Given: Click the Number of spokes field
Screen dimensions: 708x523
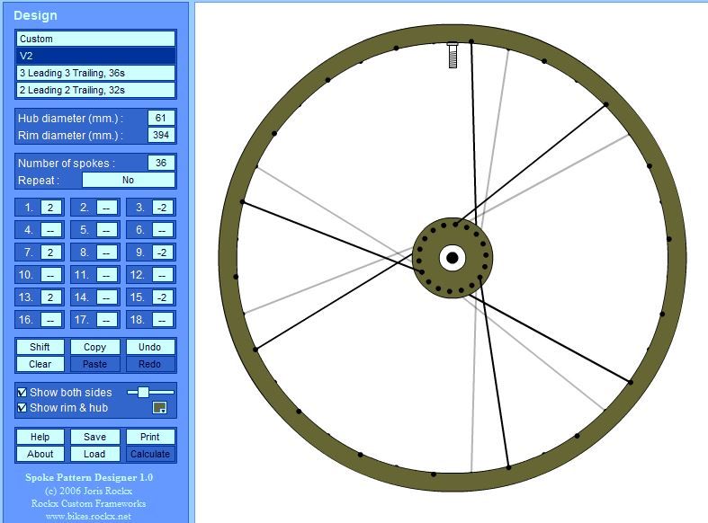Looking at the screenshot, I should coord(162,163).
